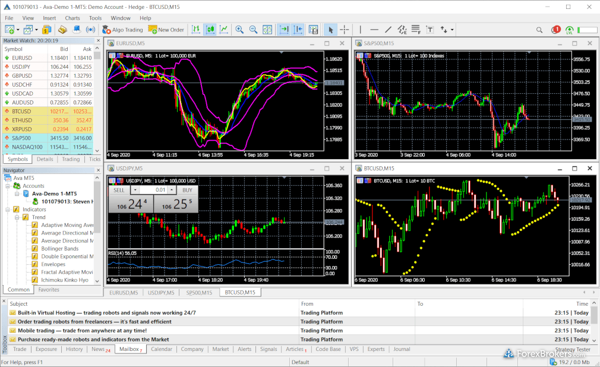Switch to the Favorites tab in Navigator
This screenshot has height=367, width=600.
tap(49, 290)
